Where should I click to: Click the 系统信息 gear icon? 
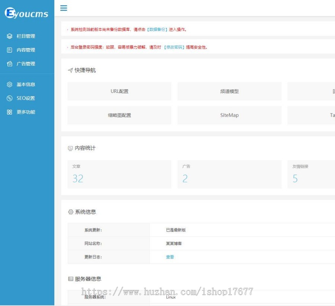click(x=70, y=212)
